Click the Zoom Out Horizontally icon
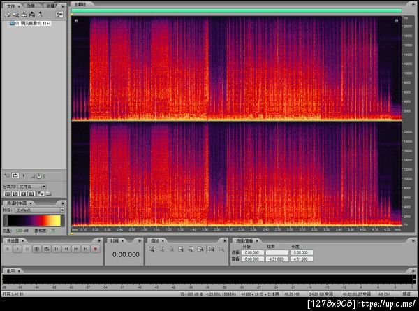The height and width of the screenshot is (311, 419). click(x=161, y=249)
